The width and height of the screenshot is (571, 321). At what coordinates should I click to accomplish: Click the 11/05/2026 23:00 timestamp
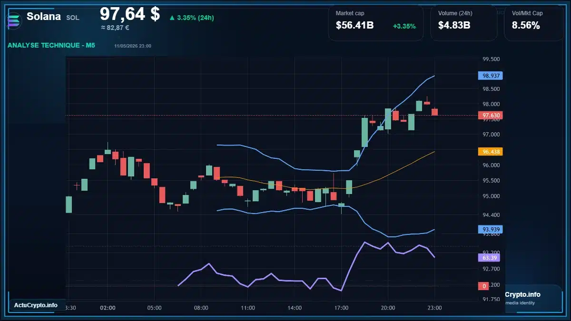pyautogui.click(x=133, y=46)
